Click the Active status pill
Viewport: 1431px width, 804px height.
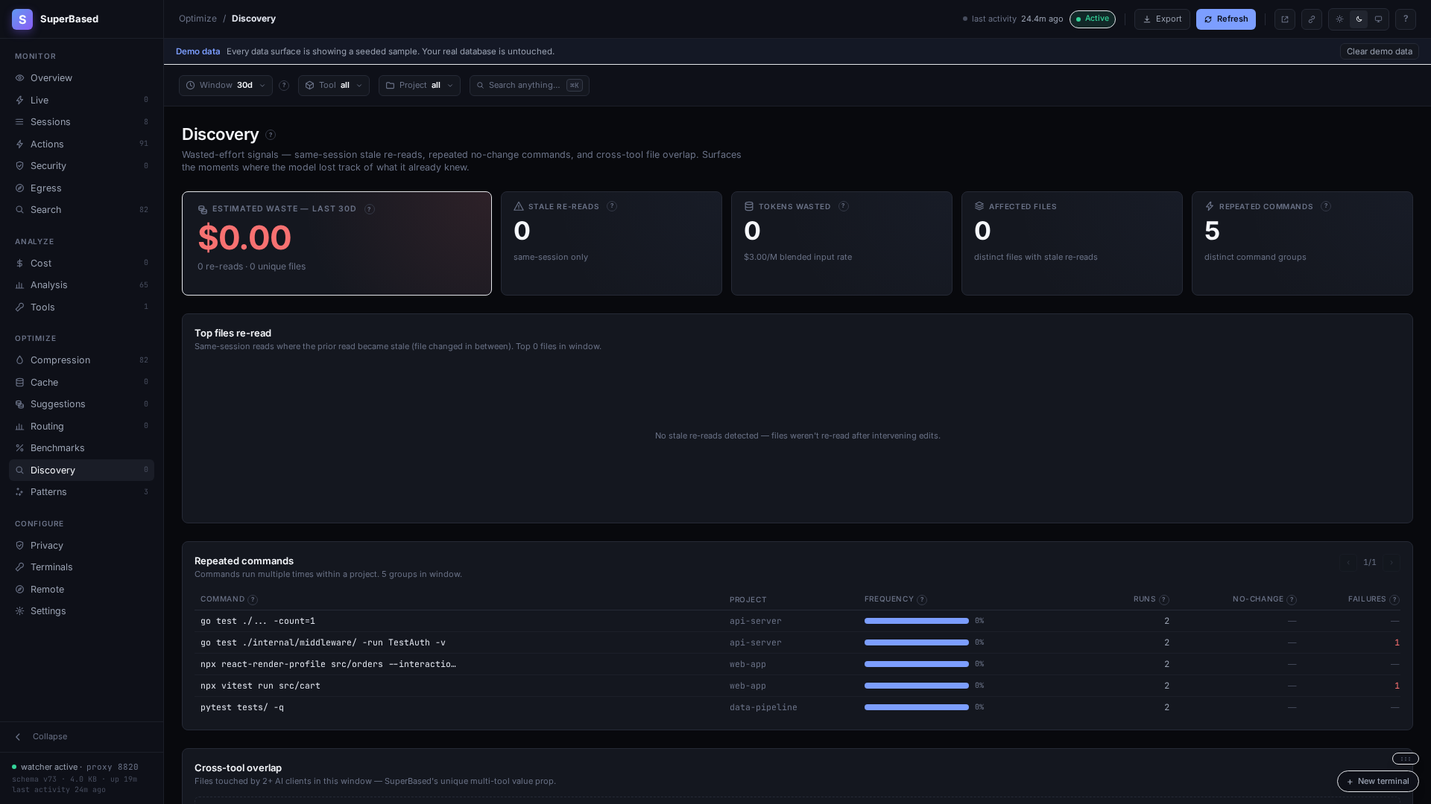(1092, 19)
